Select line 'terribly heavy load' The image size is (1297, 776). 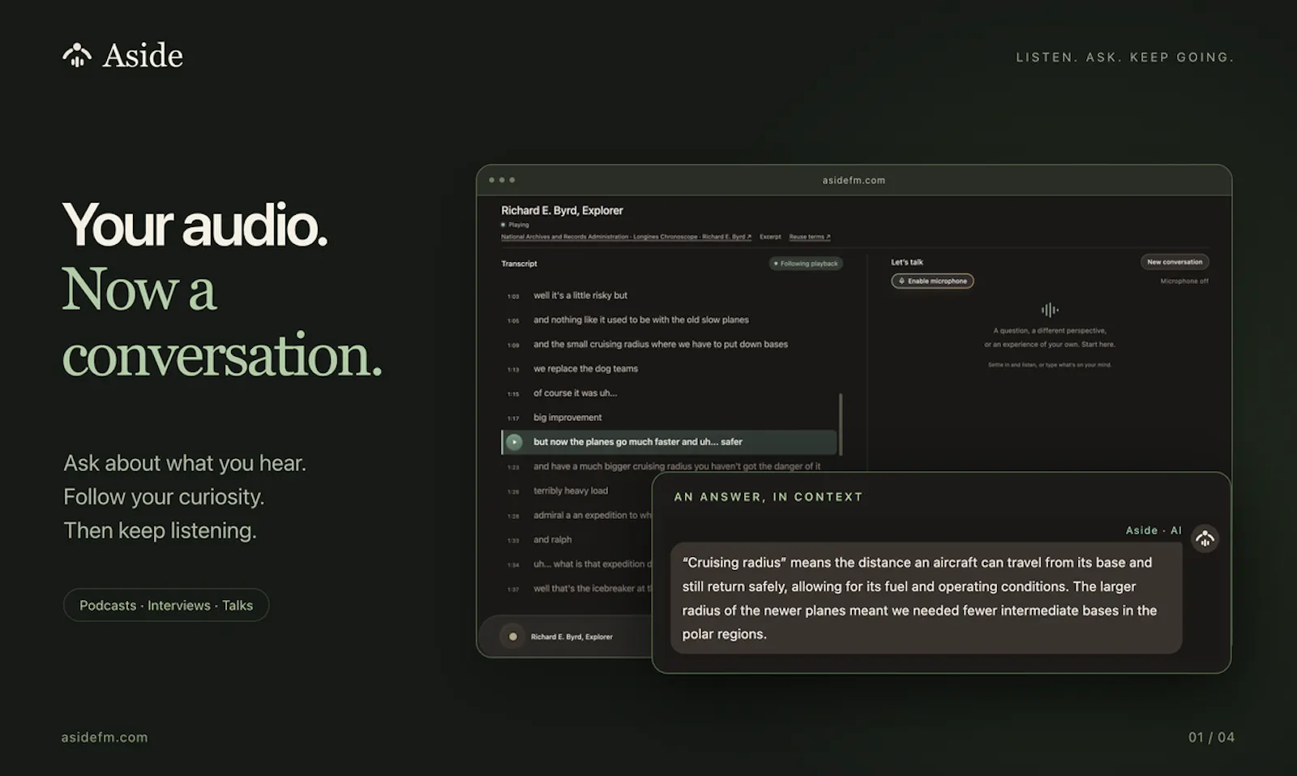click(x=570, y=491)
